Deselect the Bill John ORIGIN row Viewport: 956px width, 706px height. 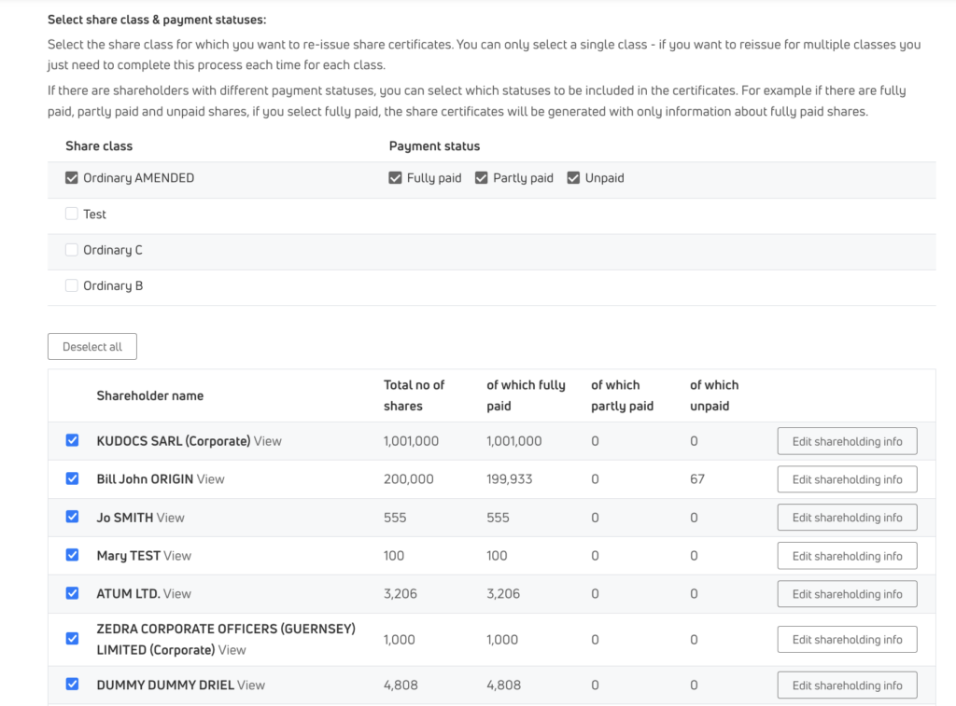(x=72, y=478)
